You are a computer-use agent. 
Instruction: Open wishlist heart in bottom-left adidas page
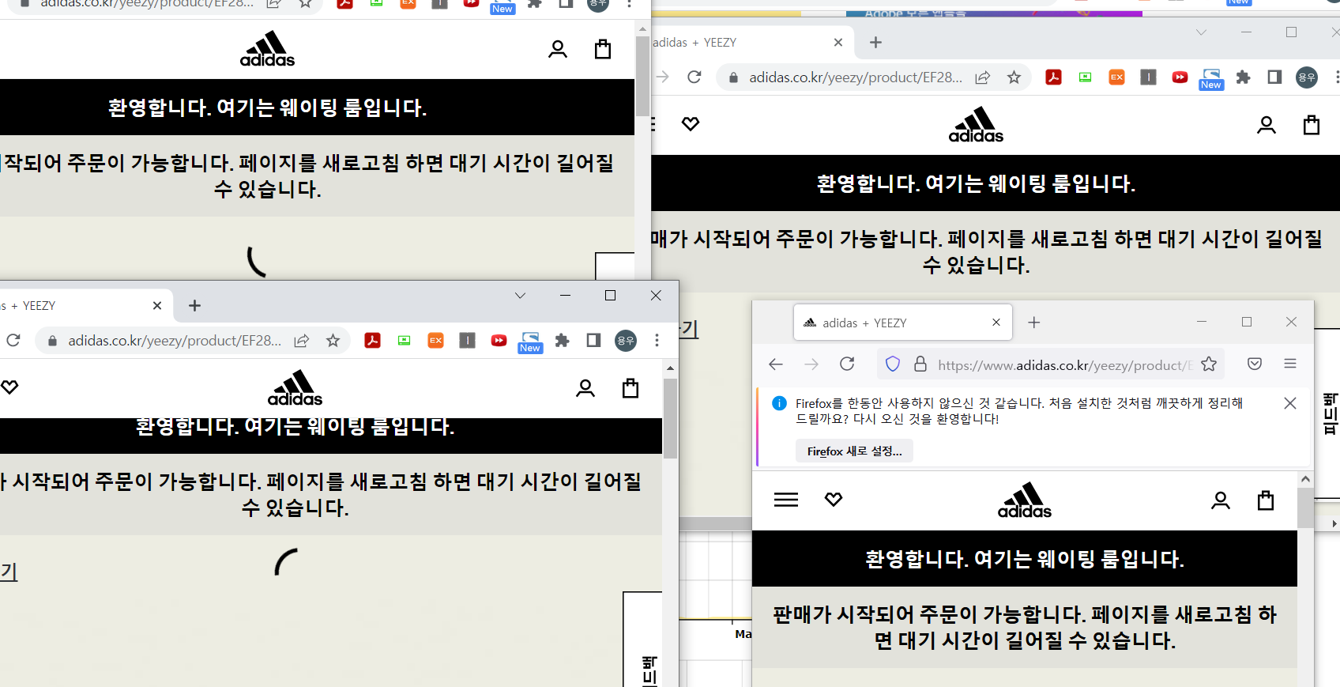click(x=9, y=387)
